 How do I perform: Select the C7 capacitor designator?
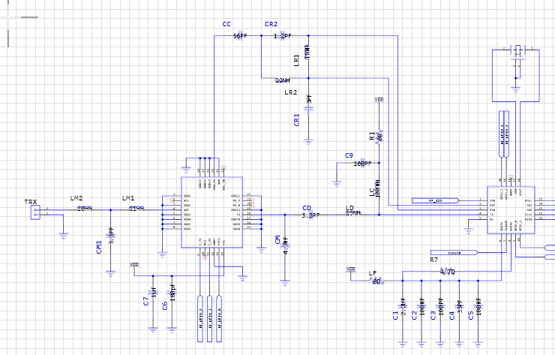145,302
